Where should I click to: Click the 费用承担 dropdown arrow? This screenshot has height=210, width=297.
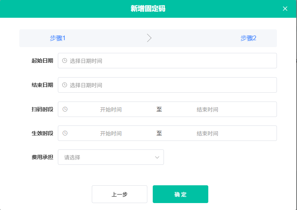click(x=157, y=157)
